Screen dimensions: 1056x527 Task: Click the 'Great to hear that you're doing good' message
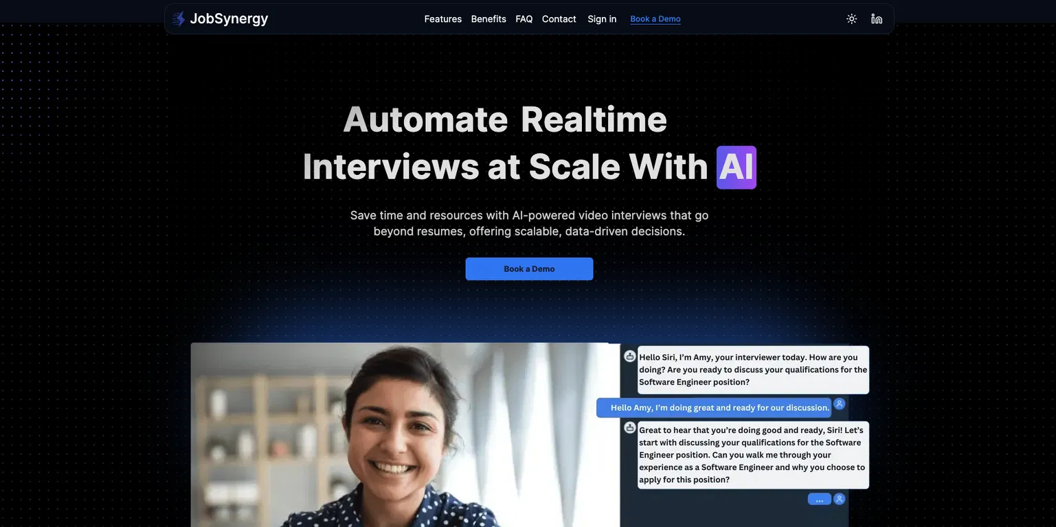(753, 455)
